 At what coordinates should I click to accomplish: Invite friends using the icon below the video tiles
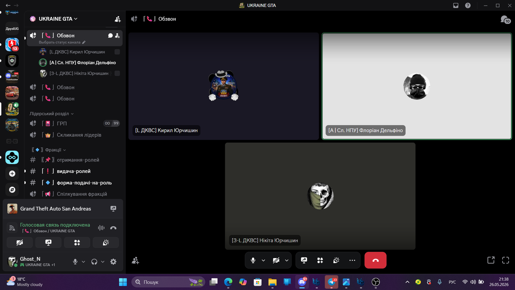(x=136, y=261)
